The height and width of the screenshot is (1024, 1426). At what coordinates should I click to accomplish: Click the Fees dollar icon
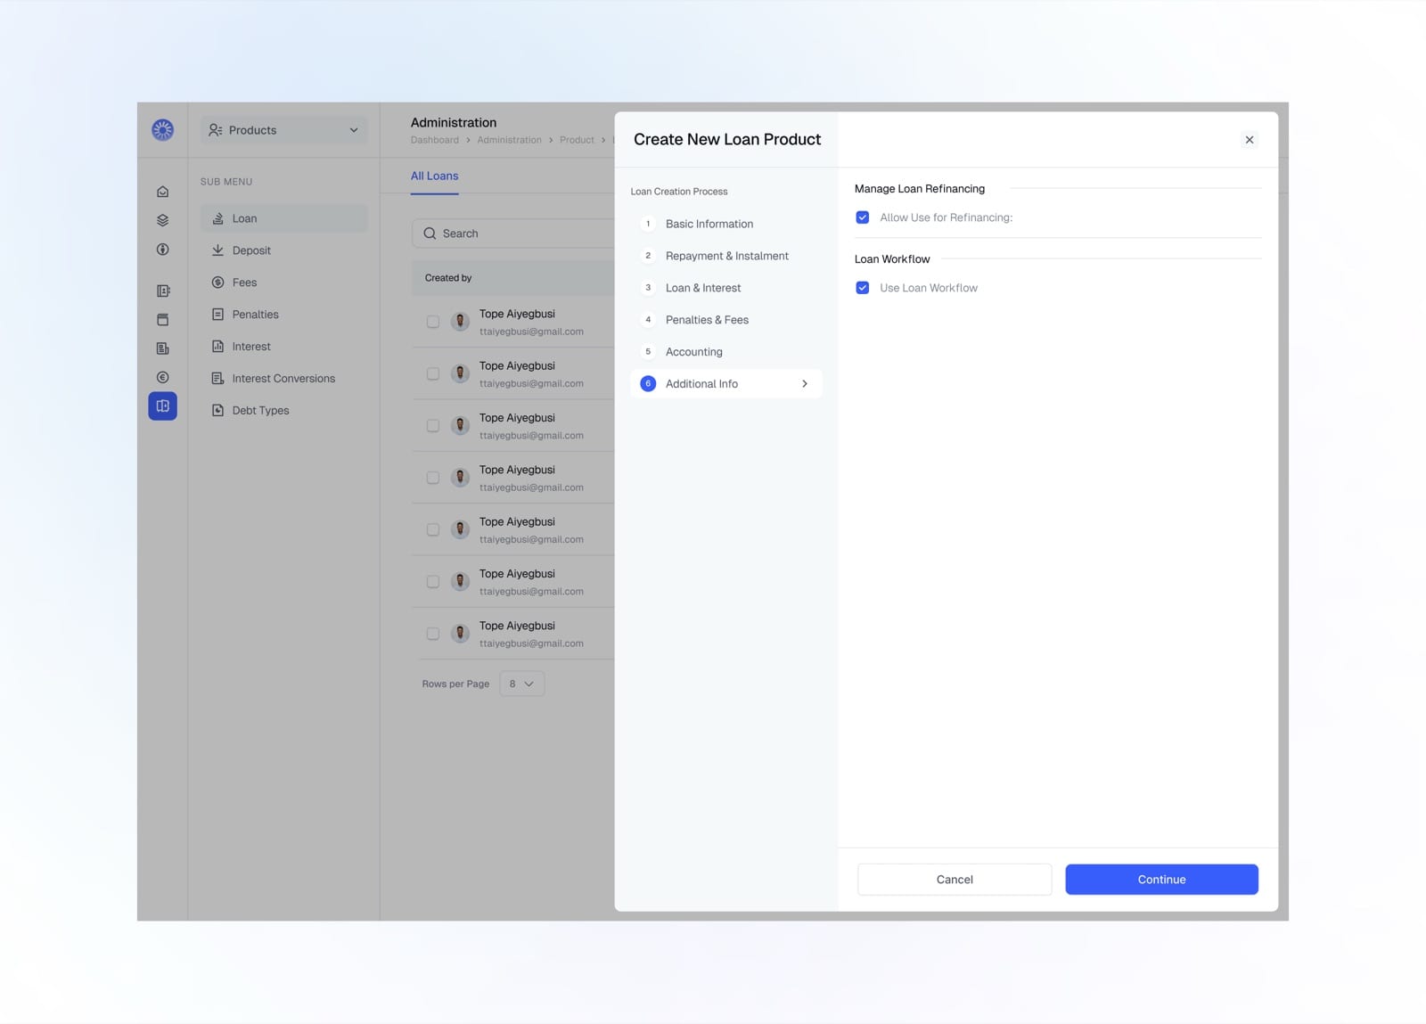217,283
